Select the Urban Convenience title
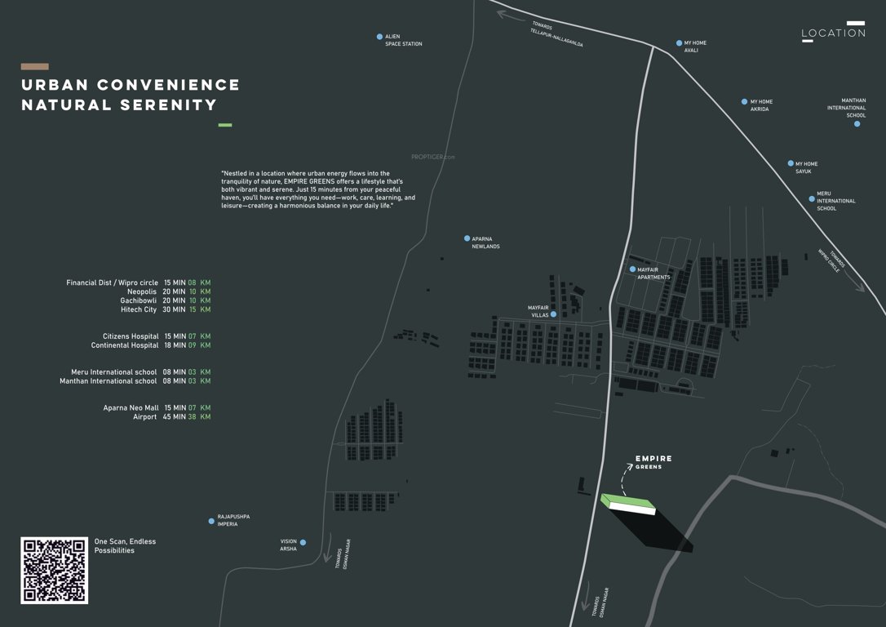 coord(131,84)
